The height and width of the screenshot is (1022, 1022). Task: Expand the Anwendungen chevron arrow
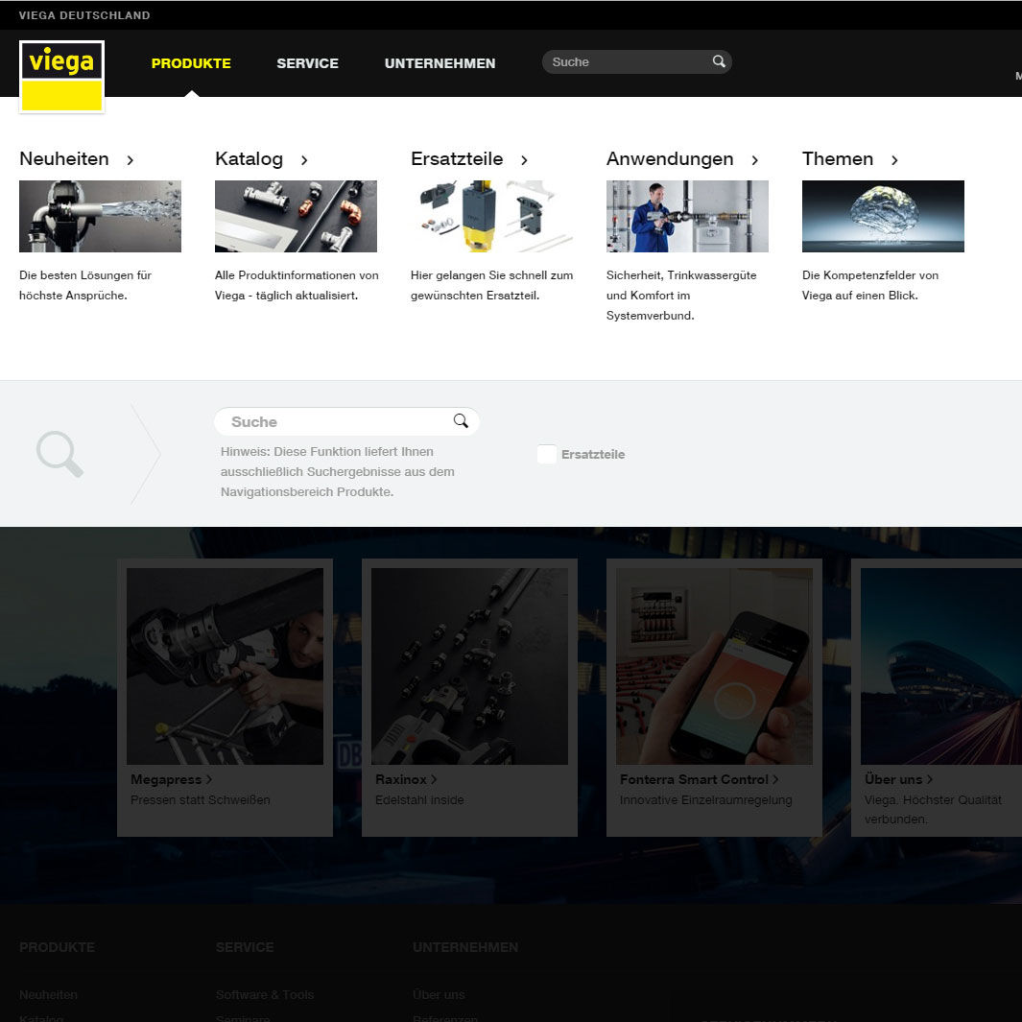click(x=755, y=160)
